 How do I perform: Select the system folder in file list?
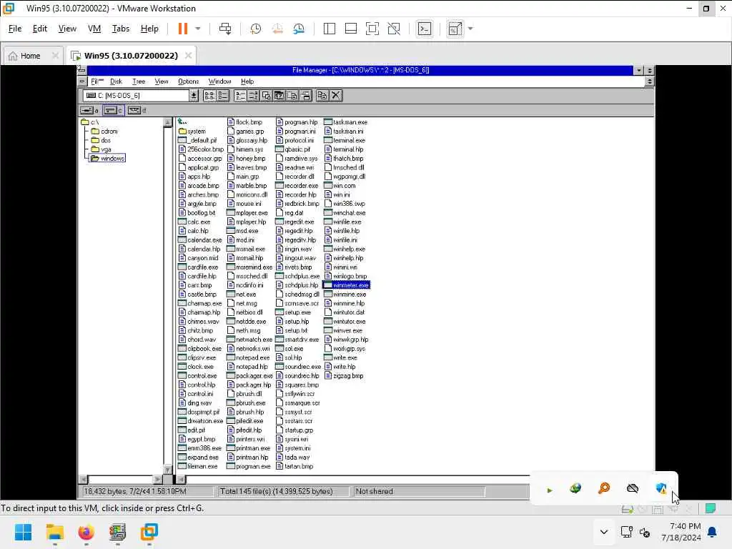coord(192,132)
